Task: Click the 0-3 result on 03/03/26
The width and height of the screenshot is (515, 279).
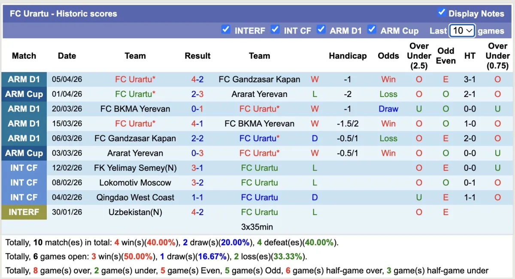Action: 197,153
